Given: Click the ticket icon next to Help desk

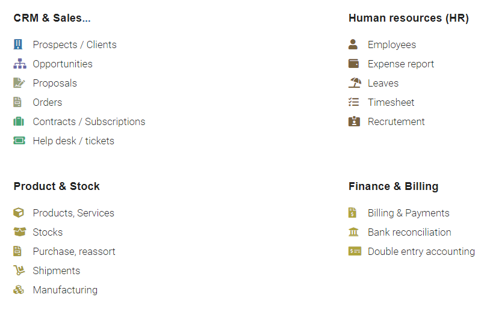Looking at the screenshot, I should [x=19, y=141].
